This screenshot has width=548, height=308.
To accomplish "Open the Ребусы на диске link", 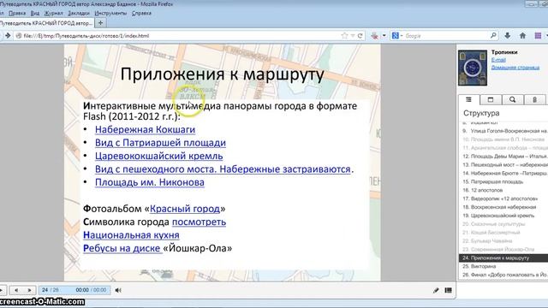I will tap(122, 249).
